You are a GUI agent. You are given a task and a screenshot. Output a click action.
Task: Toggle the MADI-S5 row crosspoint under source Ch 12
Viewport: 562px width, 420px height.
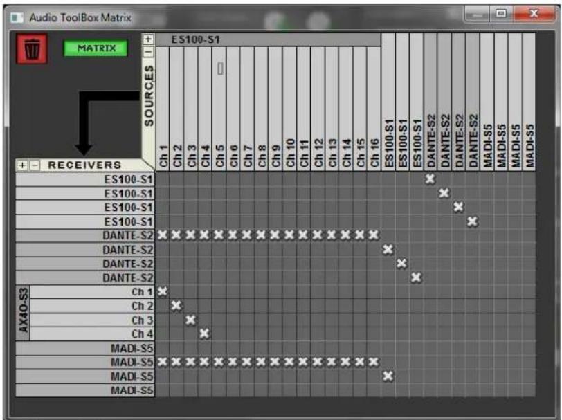[x=317, y=362]
